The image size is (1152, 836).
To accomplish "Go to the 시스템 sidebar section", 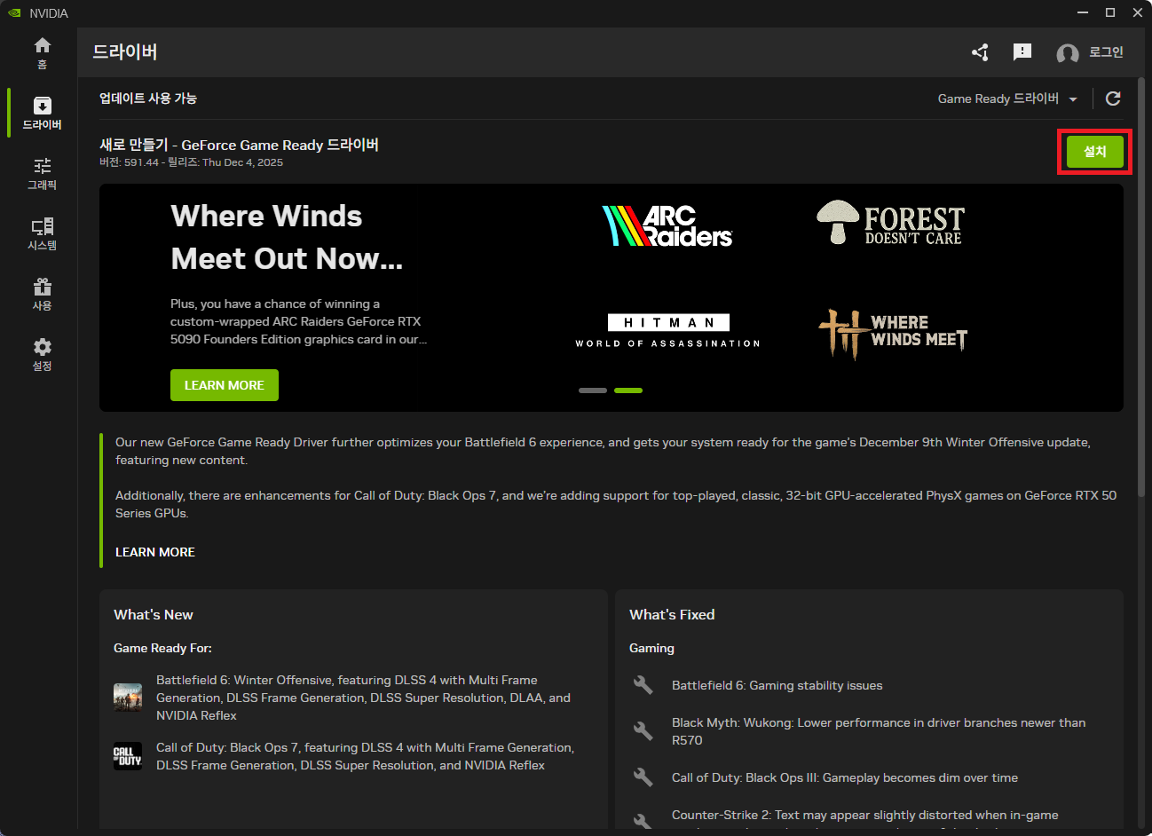I will pyautogui.click(x=42, y=233).
